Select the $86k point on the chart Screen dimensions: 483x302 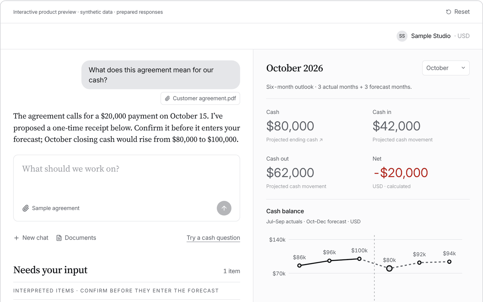pyautogui.click(x=300, y=265)
